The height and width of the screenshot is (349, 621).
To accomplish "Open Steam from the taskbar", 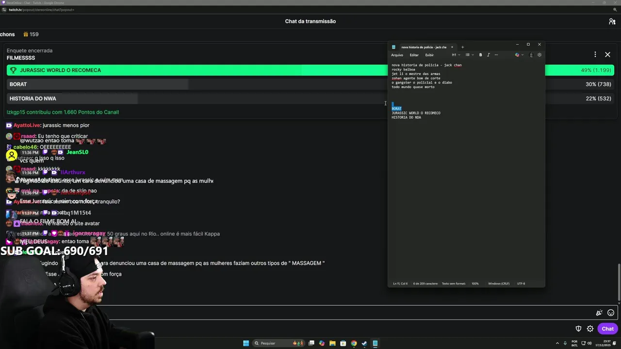I will point(364,343).
